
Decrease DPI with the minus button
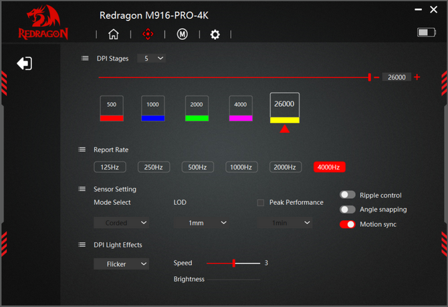coord(376,77)
